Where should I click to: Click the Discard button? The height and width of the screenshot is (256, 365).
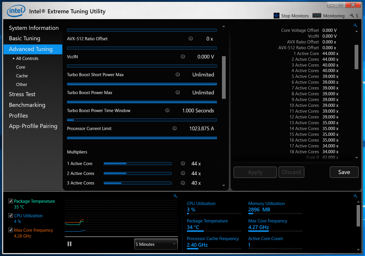click(291, 172)
